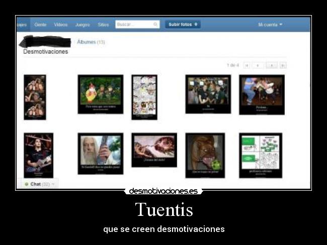Click the Buscar search field
327x245 pixels.
point(137,25)
